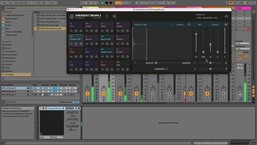Viewport: 257px width, 145px height.
Task: Click the refresh kit icon beside the title
Action: pyautogui.click(x=107, y=17)
